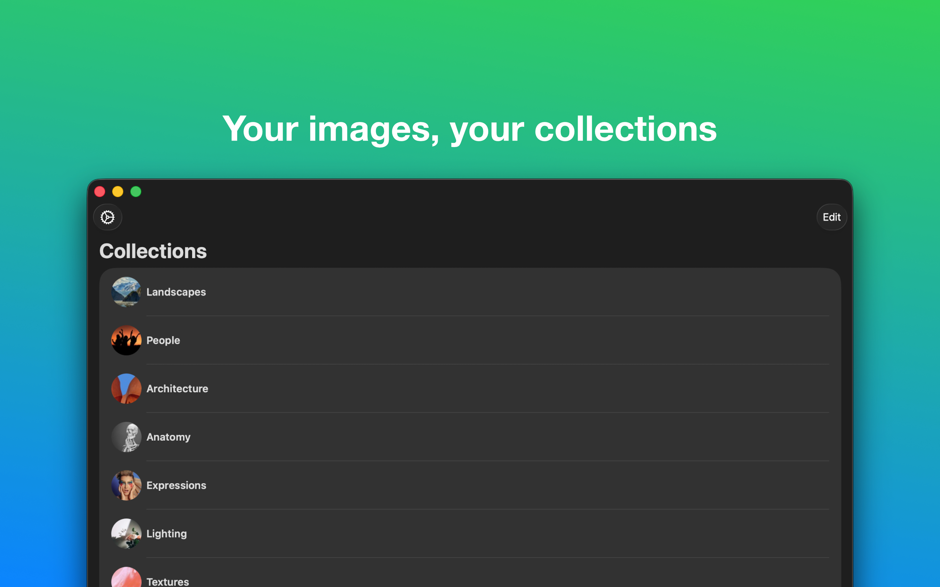Click the Lighting label text
This screenshot has width=940, height=587.
pos(167,534)
